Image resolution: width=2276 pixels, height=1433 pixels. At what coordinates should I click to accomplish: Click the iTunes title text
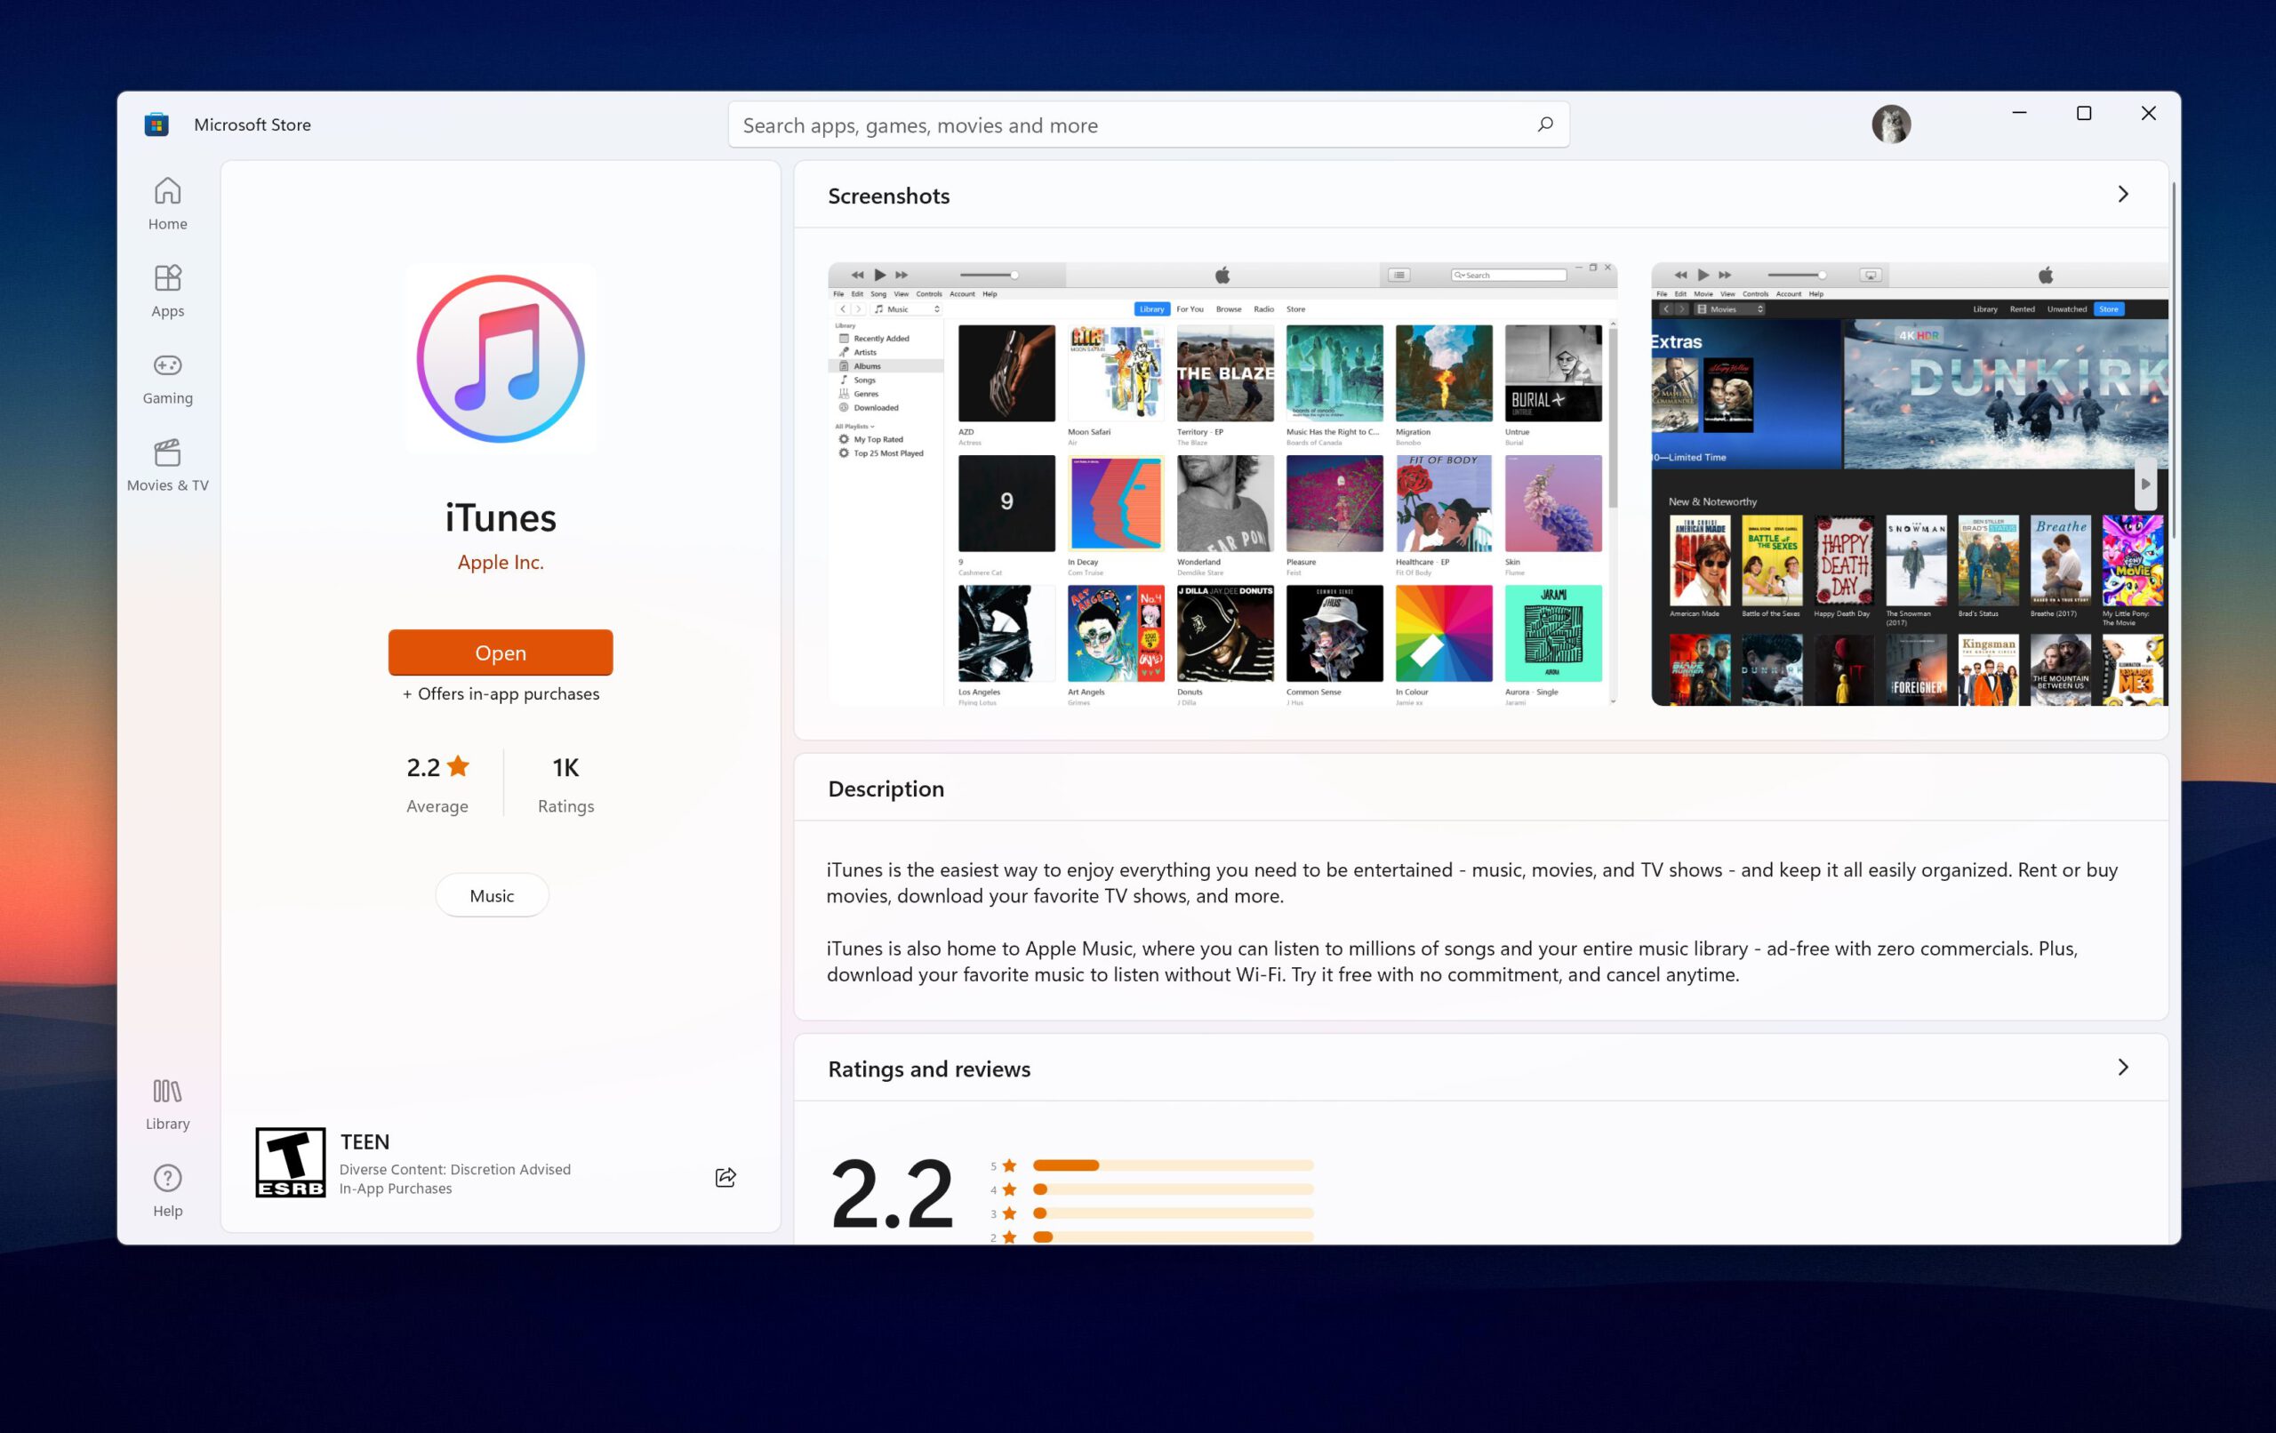tap(501, 517)
